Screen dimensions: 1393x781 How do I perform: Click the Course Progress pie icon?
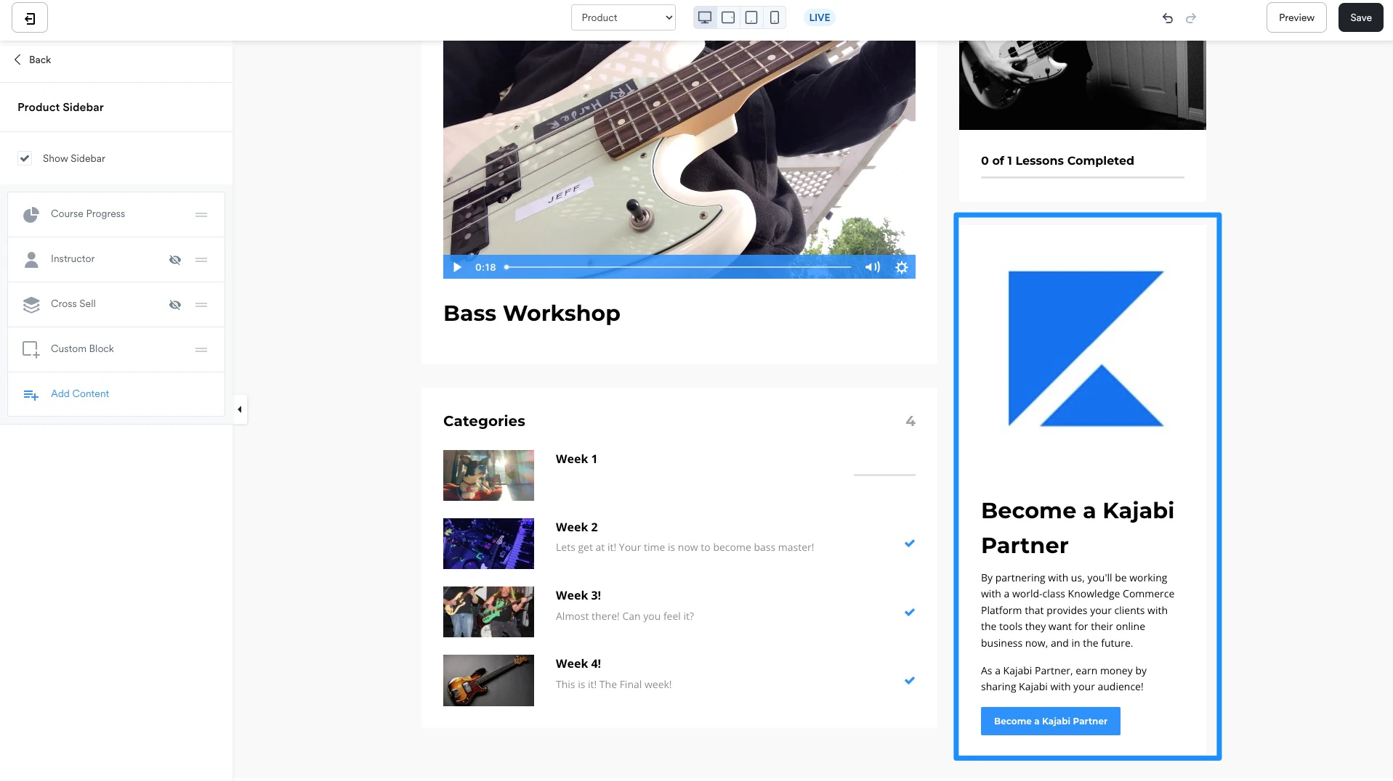[31, 215]
